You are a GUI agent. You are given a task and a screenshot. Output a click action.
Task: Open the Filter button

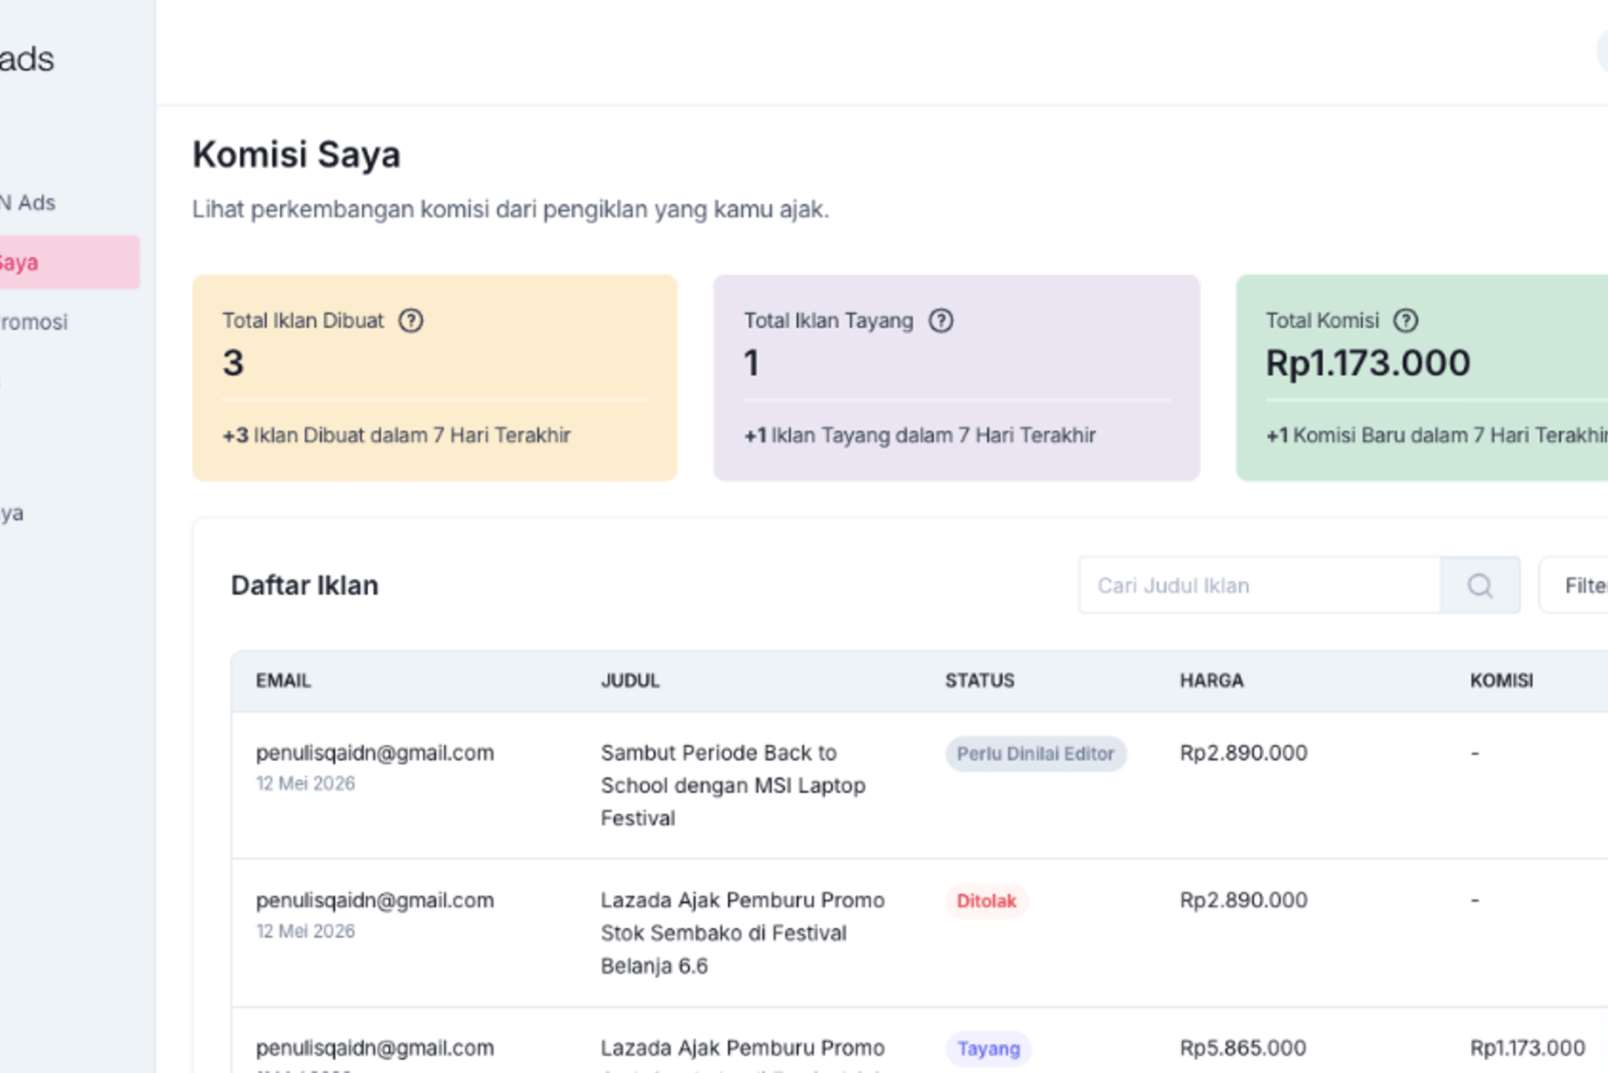pyautogui.click(x=1575, y=585)
